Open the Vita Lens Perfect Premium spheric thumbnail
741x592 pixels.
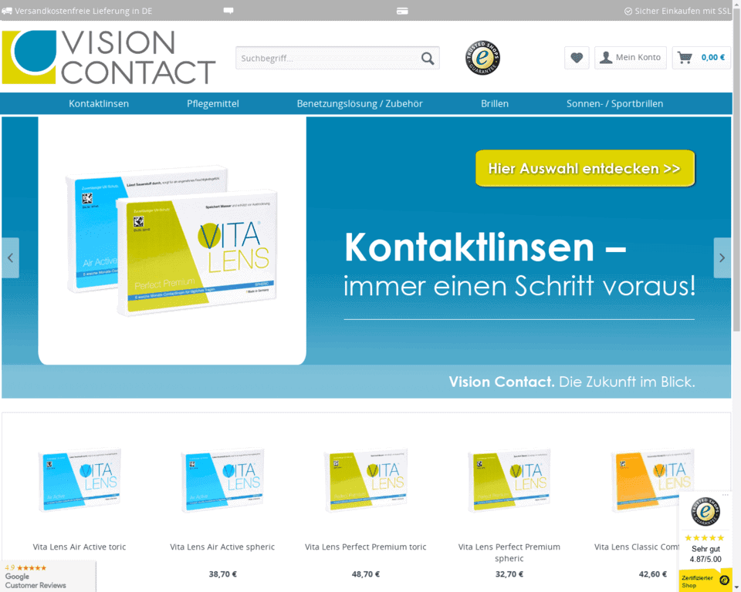[x=509, y=479]
